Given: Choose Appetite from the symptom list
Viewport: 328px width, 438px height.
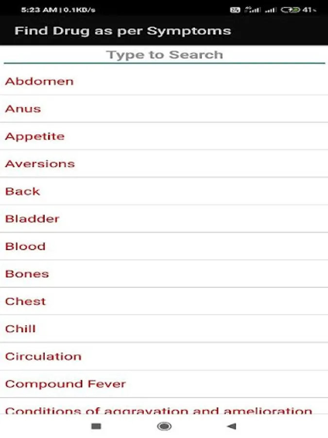Looking at the screenshot, I should 35,136.
